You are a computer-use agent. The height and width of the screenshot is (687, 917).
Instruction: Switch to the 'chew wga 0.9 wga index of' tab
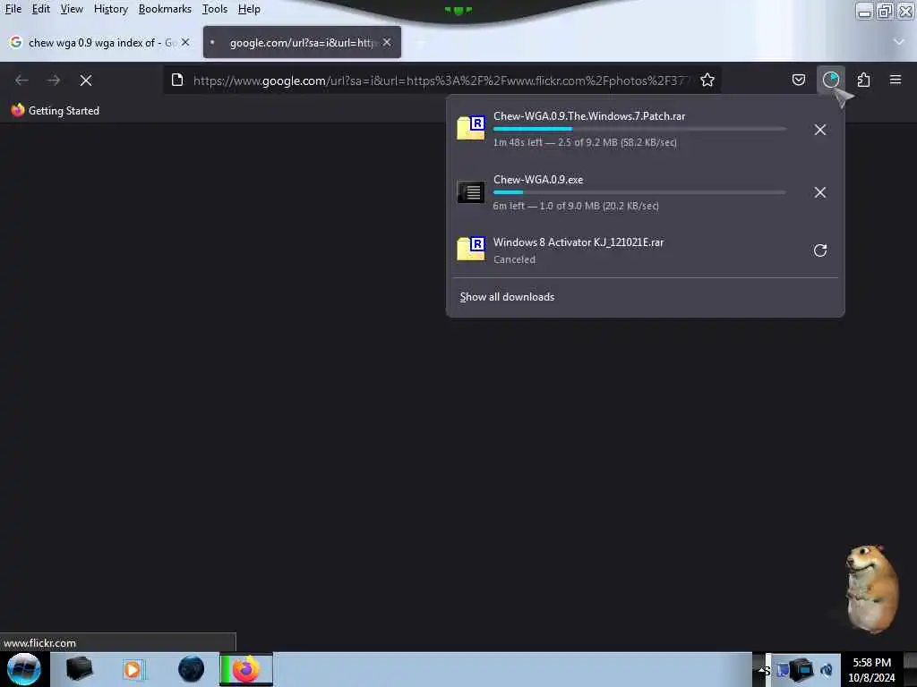pyautogui.click(x=99, y=43)
